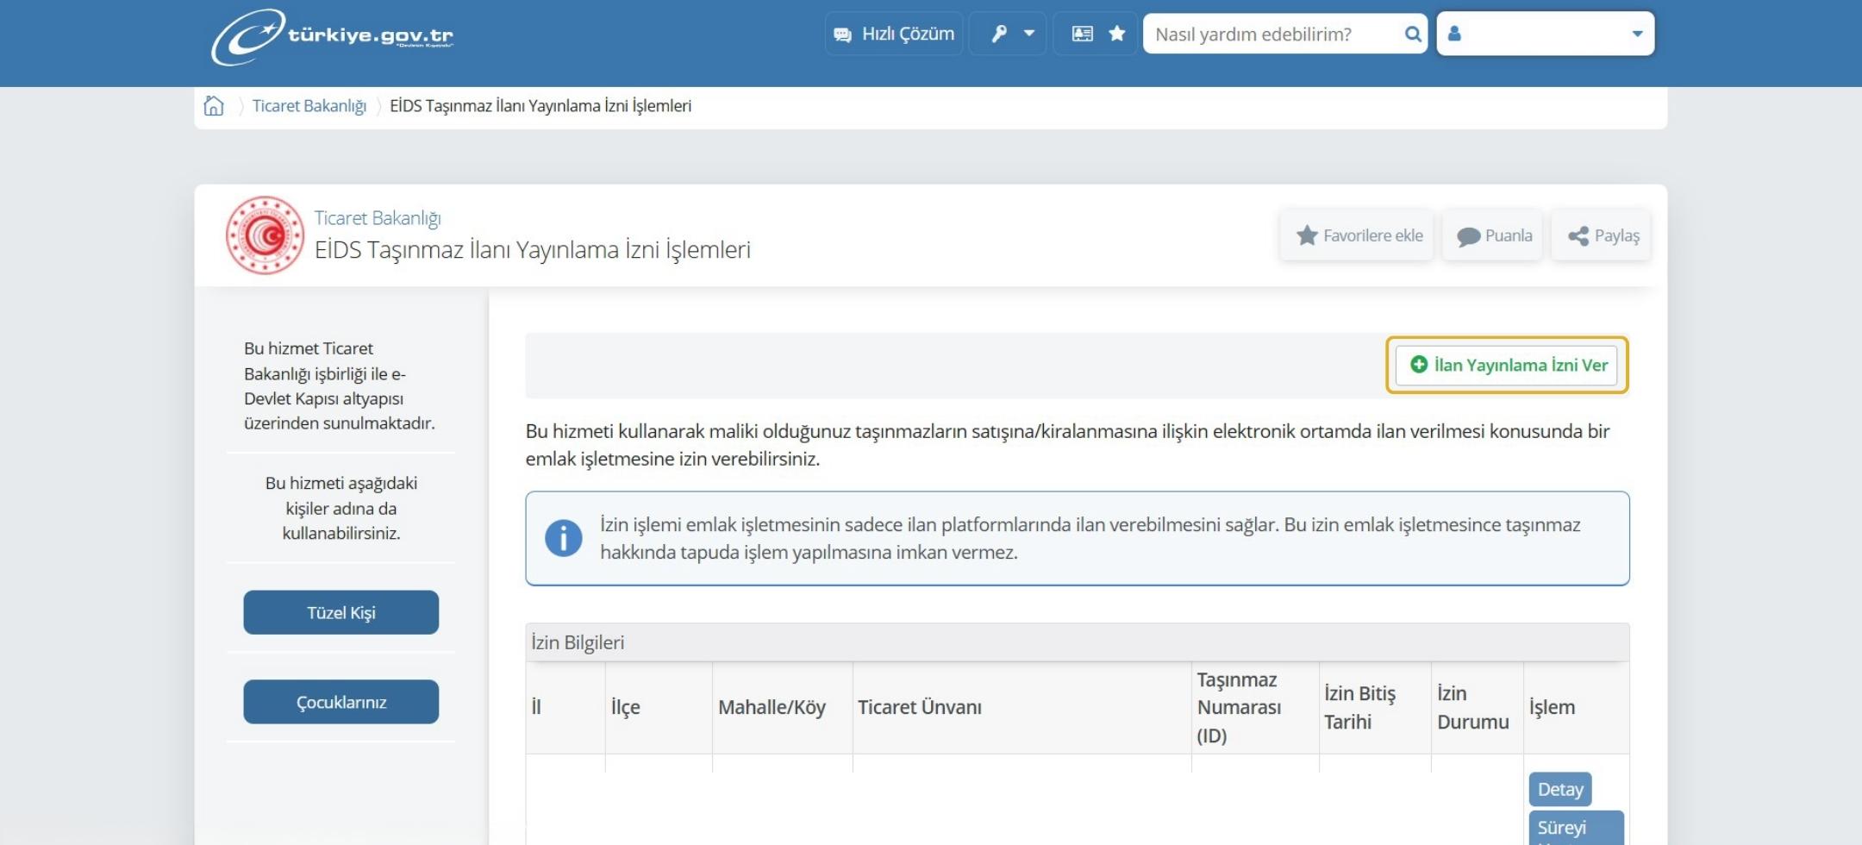The width and height of the screenshot is (1862, 845).
Task: Click the Detay button in the table
Action: click(x=1560, y=788)
